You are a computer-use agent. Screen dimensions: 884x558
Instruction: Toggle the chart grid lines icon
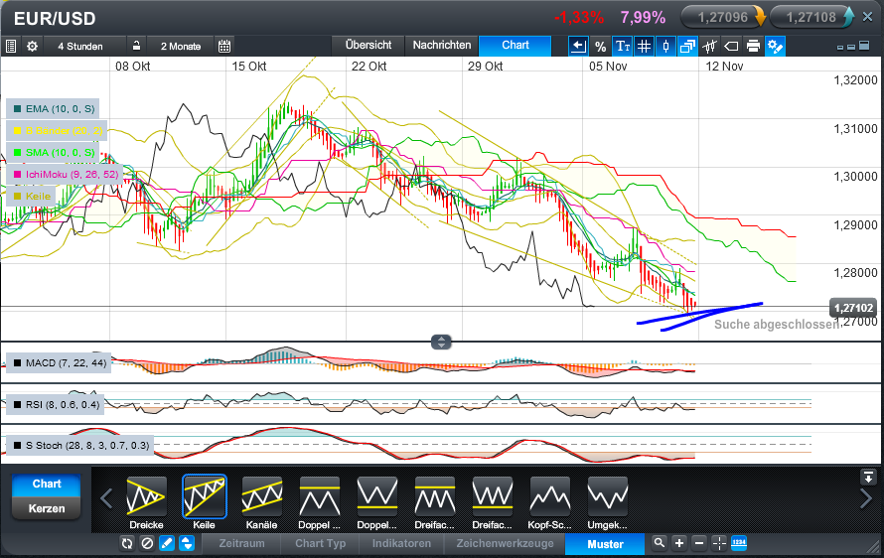644,47
